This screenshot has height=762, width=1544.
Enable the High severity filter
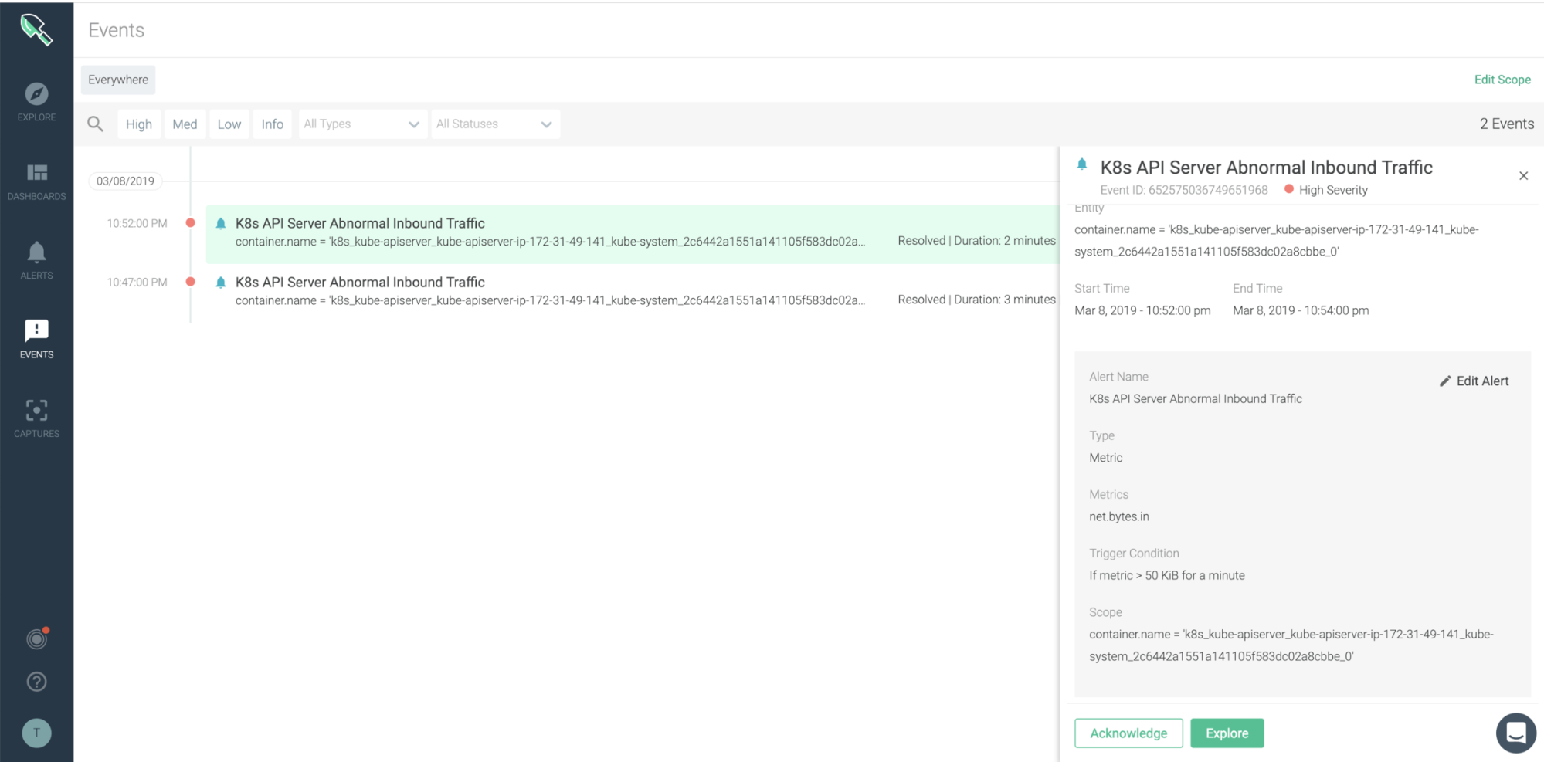tap(139, 124)
